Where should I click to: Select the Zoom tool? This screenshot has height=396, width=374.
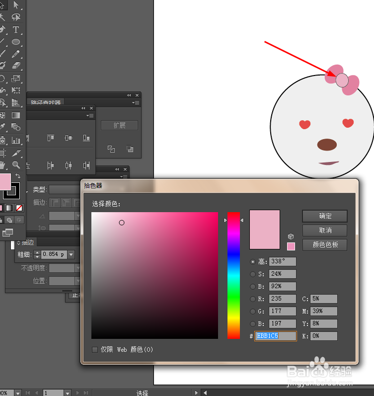click(16, 165)
